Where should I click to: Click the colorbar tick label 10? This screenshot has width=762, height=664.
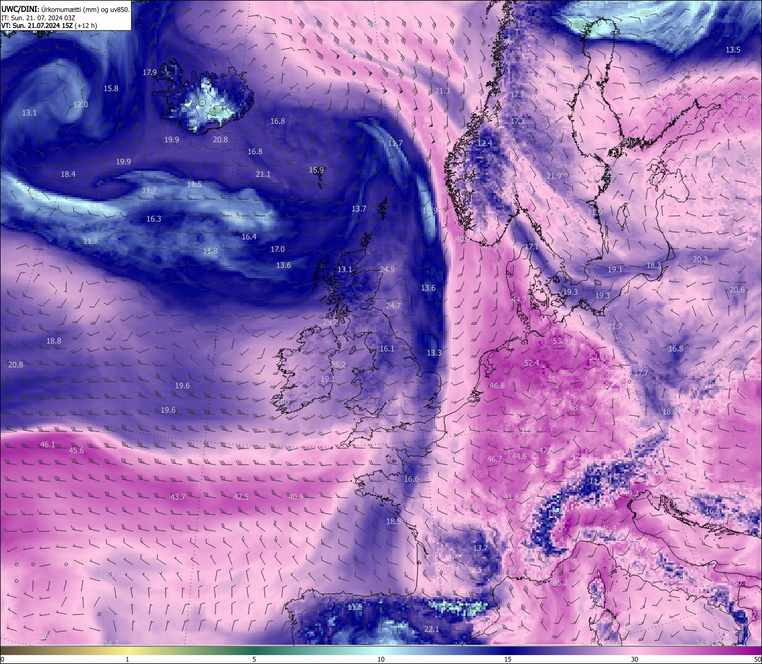381,659
